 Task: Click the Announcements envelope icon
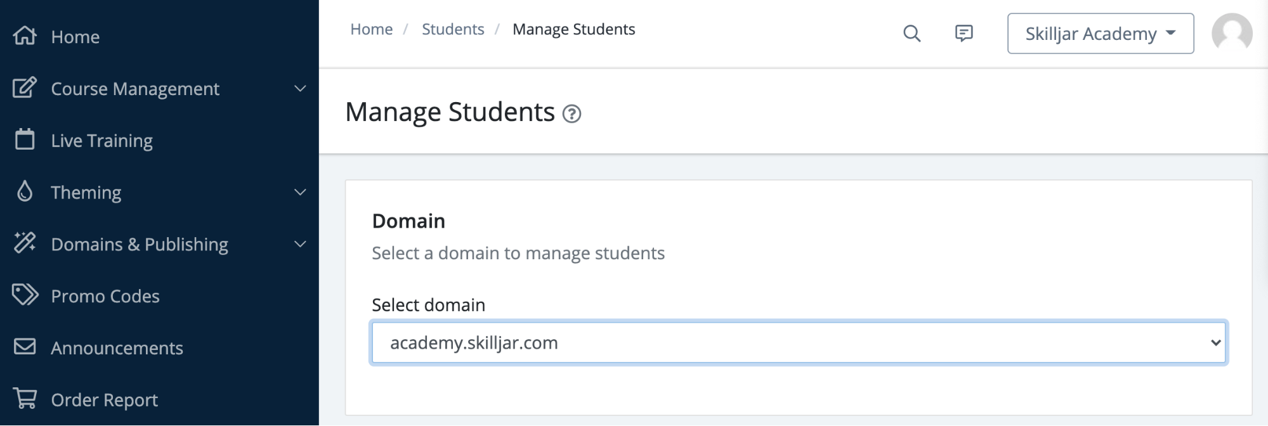click(x=25, y=347)
